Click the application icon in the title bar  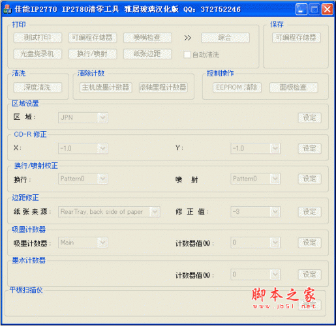pyautogui.click(x=8, y=9)
